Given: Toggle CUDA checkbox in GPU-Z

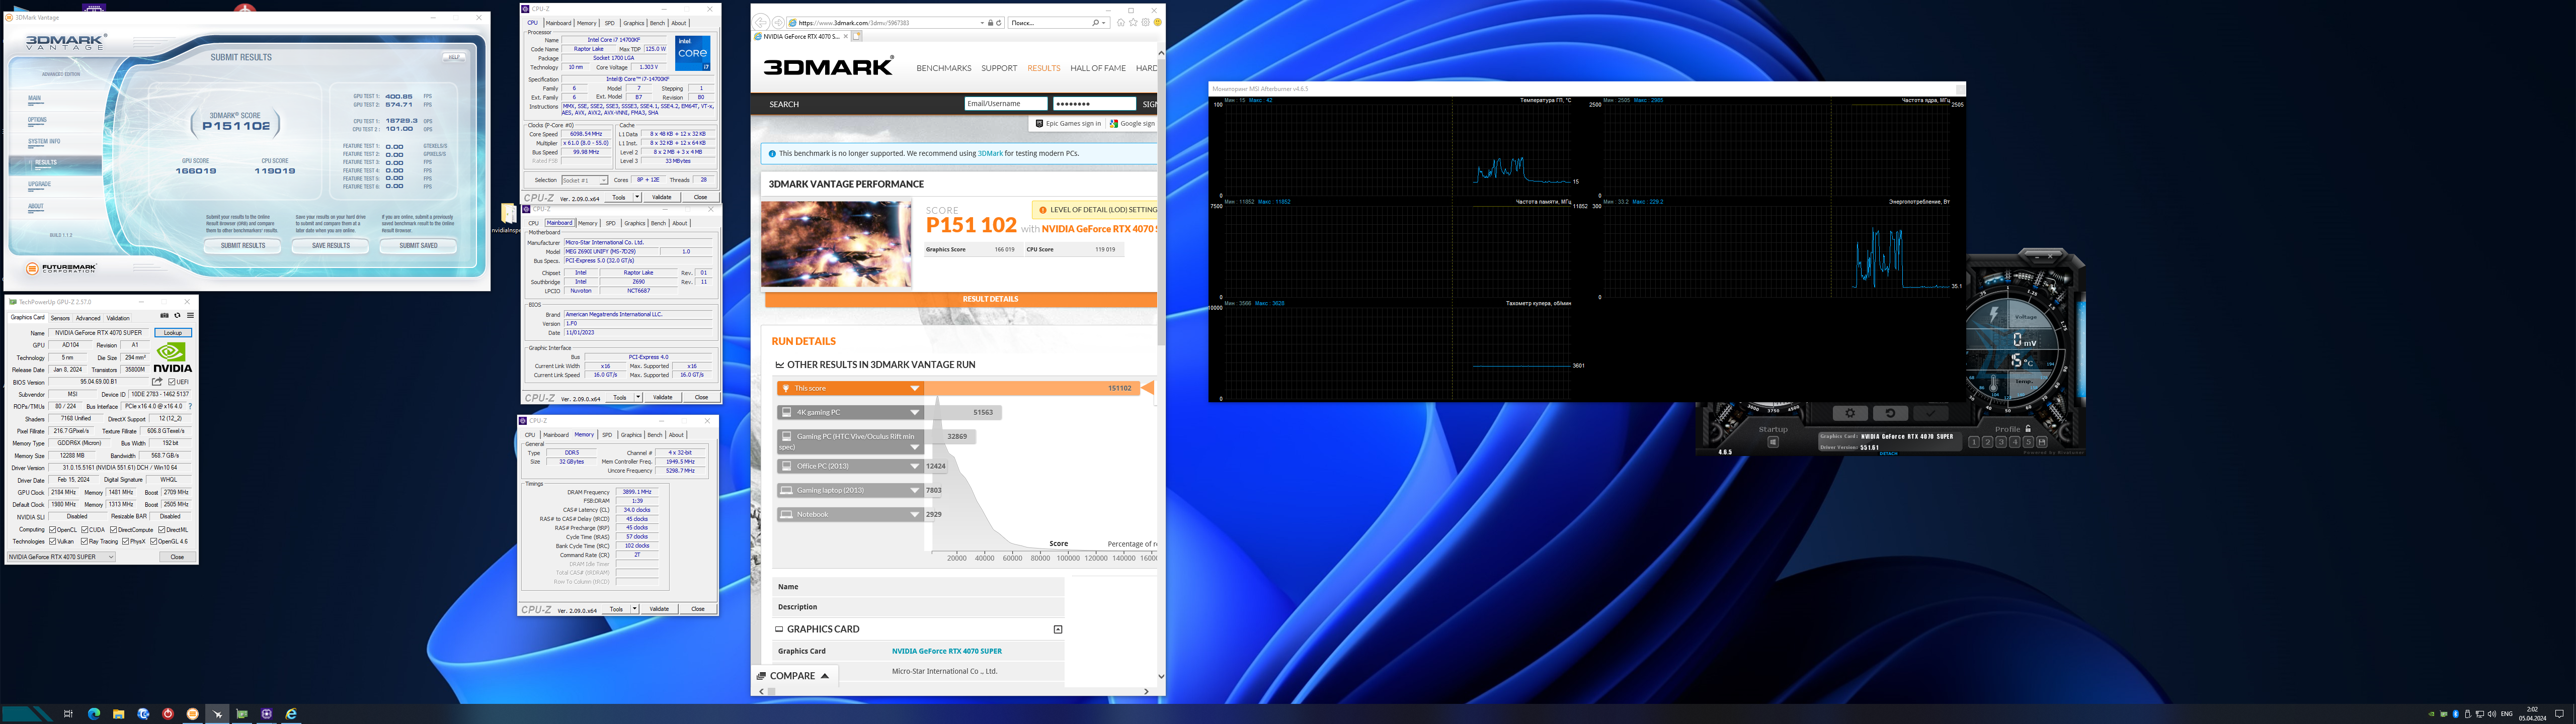Looking at the screenshot, I should 85,530.
